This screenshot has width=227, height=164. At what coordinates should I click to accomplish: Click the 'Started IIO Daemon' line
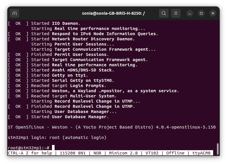(x=44, y=23)
